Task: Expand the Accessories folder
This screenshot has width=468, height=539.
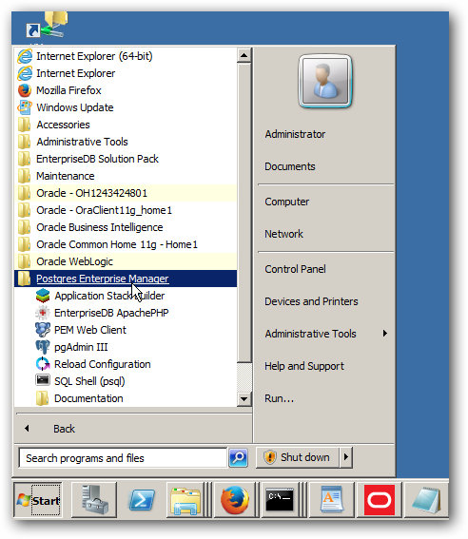Action: 126,125
